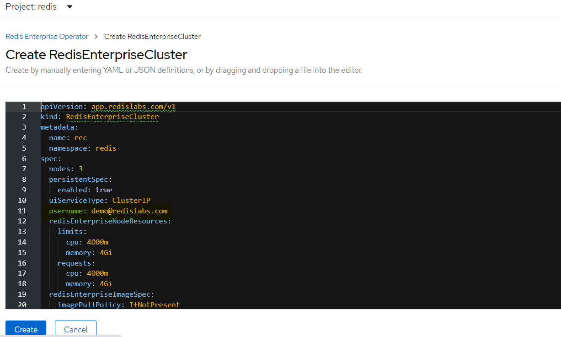Click the enabled: true line
This screenshot has width=561, height=337.
point(85,190)
